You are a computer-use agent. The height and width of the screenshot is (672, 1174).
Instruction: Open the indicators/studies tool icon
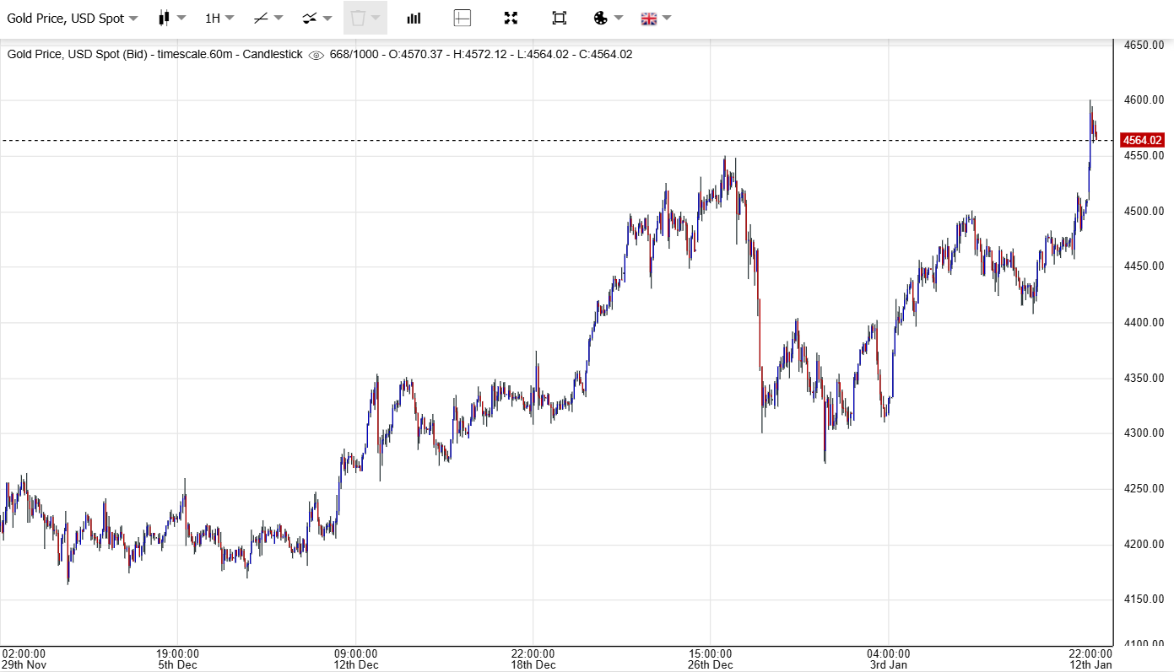[310, 18]
